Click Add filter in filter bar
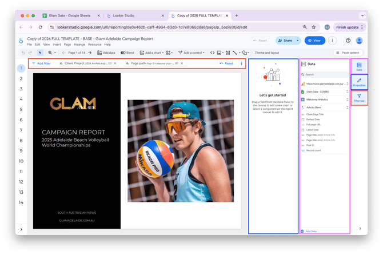 (x=41, y=63)
